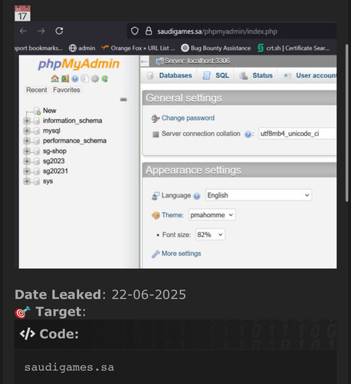Open the Font size 82% dropdown

coord(210,234)
